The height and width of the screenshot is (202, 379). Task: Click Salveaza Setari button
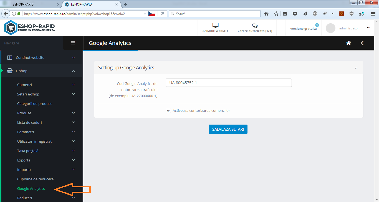228,129
